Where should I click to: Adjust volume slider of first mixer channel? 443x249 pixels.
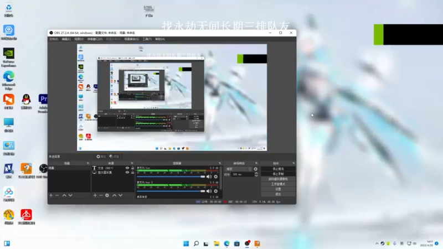coord(171,177)
